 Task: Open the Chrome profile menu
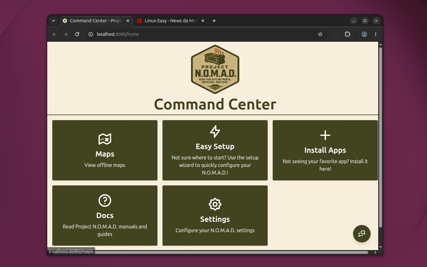point(364,34)
